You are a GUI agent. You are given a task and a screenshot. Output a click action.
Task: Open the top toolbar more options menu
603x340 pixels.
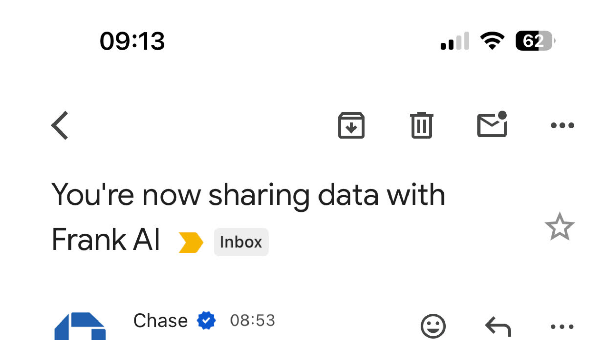click(x=562, y=125)
